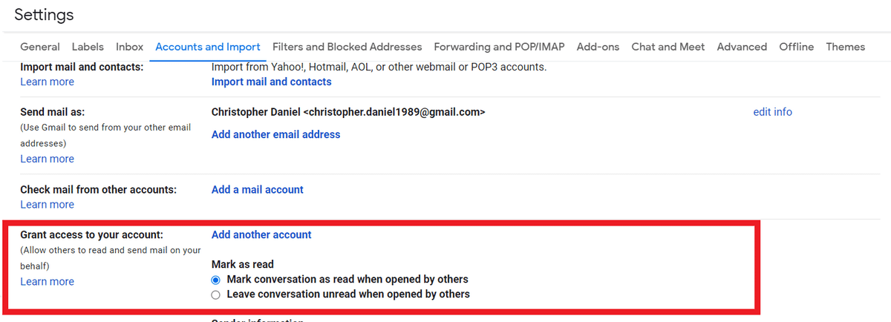The image size is (891, 322).
Task: Click the Import mail and contacts link
Action: pos(272,82)
